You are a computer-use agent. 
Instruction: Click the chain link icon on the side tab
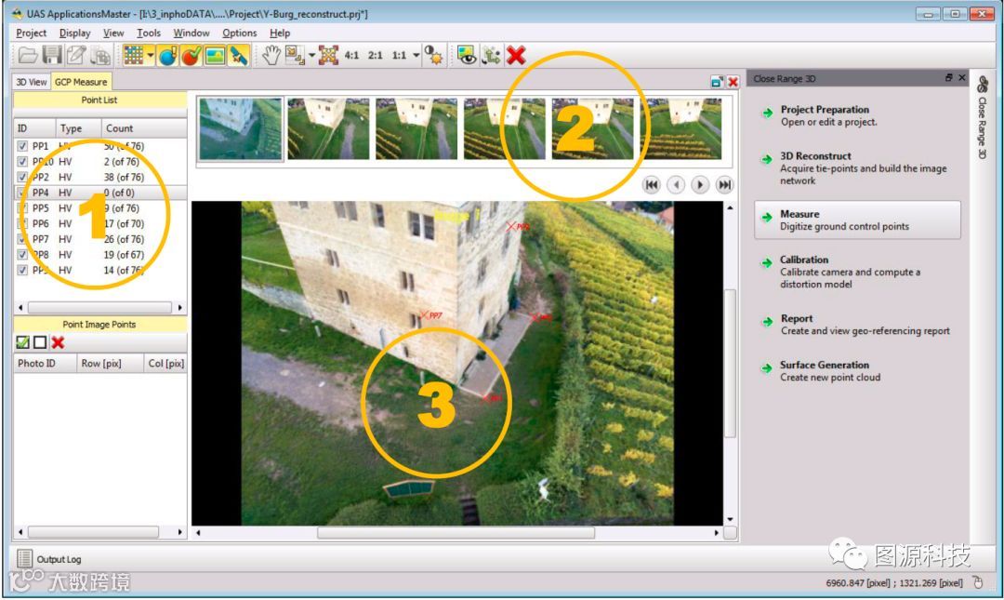[982, 84]
